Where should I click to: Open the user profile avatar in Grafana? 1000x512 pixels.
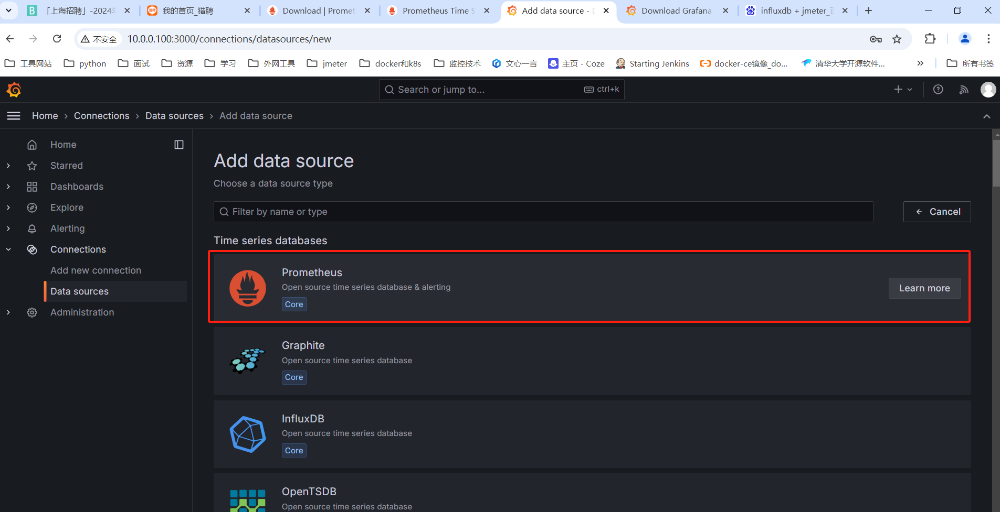point(988,90)
